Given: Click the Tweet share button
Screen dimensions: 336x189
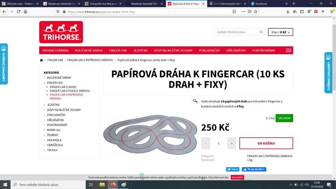Looking at the screenshot, I should click(x=232, y=169).
